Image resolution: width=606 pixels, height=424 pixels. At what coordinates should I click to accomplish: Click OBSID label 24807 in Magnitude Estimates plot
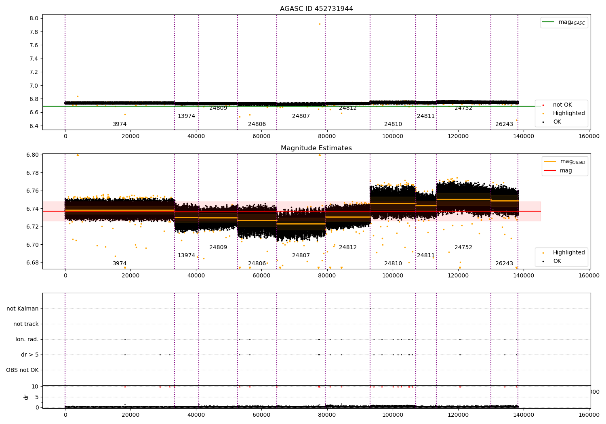point(301,256)
